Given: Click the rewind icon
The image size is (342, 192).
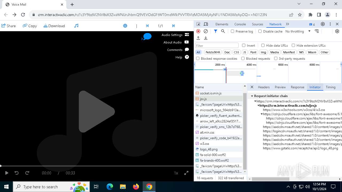Looking at the screenshot, I should (x=17, y=173).
